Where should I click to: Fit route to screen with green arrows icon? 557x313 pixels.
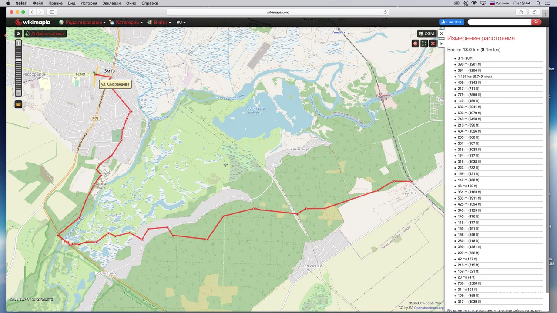click(424, 43)
